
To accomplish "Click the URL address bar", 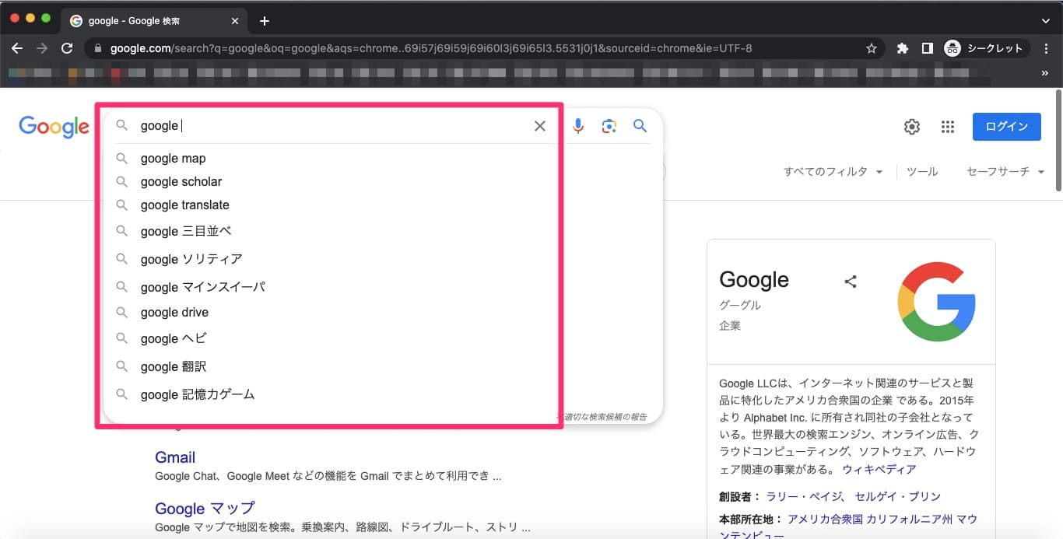I will pos(486,48).
